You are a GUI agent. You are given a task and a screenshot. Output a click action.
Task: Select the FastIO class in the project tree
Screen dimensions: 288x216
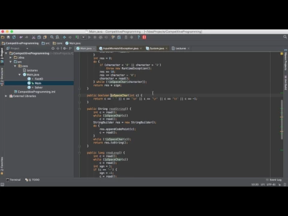[x=35, y=79]
